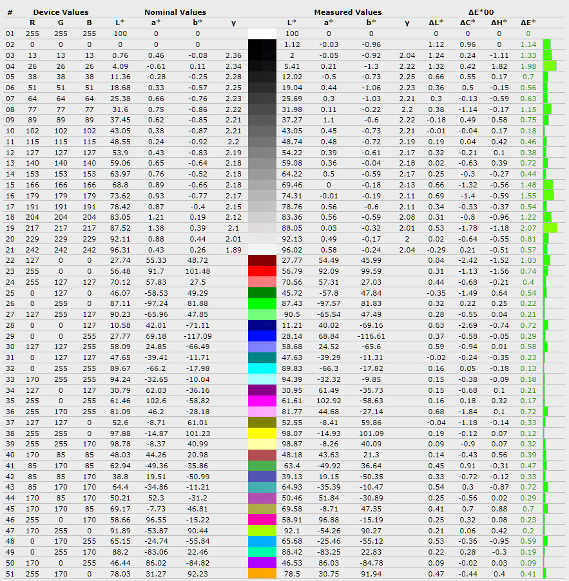Click the ΔE bar for row 19

pyautogui.click(x=550, y=228)
